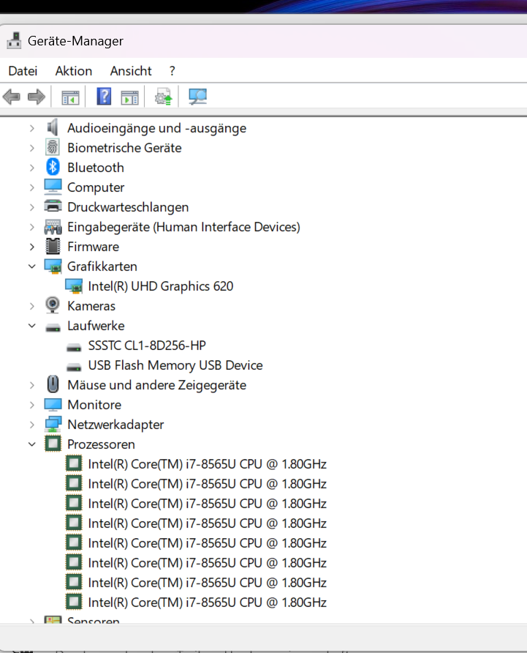The height and width of the screenshot is (653, 527).
Task: Click the monitor icon beside Computer
Action: (x=53, y=187)
